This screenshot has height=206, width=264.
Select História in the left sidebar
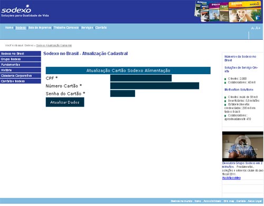pos(21,70)
